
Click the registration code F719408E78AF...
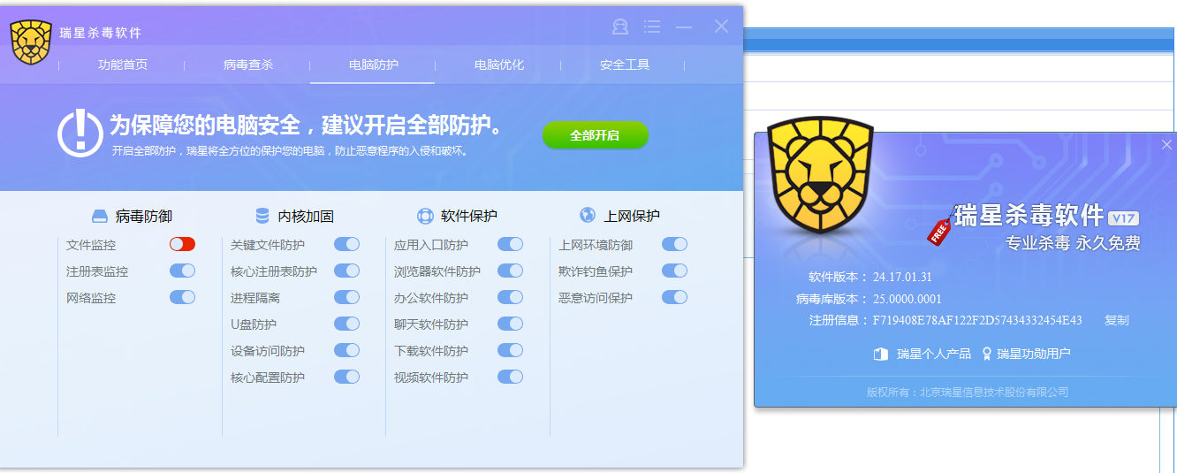[x=977, y=320]
